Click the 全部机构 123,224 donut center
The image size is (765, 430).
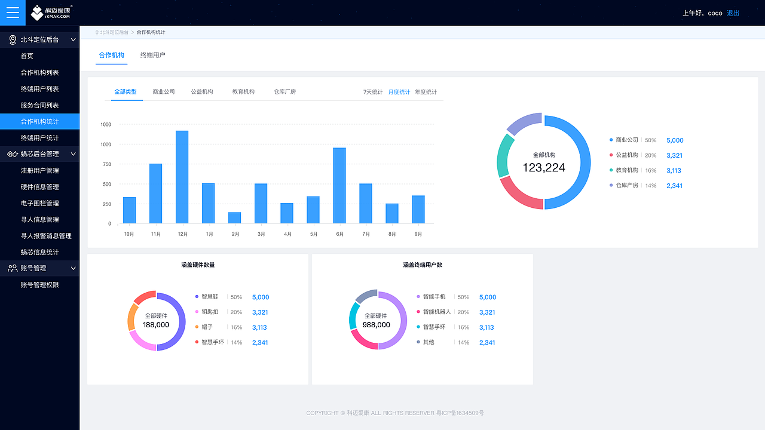point(544,162)
